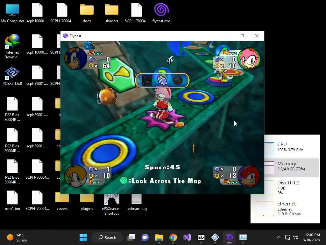Open the clock and date flyout
The height and width of the screenshot is (245, 326).
tap(311, 237)
